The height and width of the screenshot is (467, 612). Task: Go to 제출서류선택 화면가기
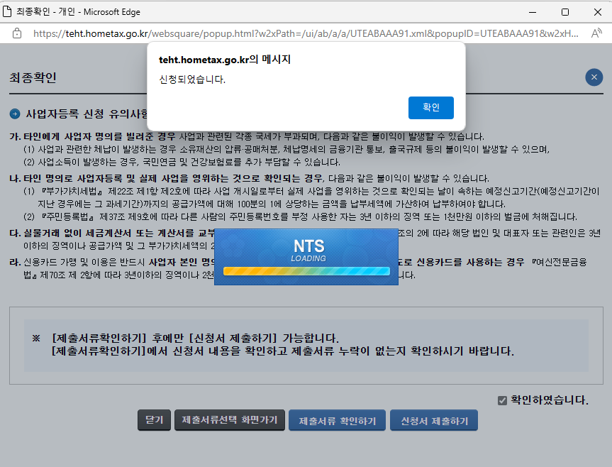[230, 420]
